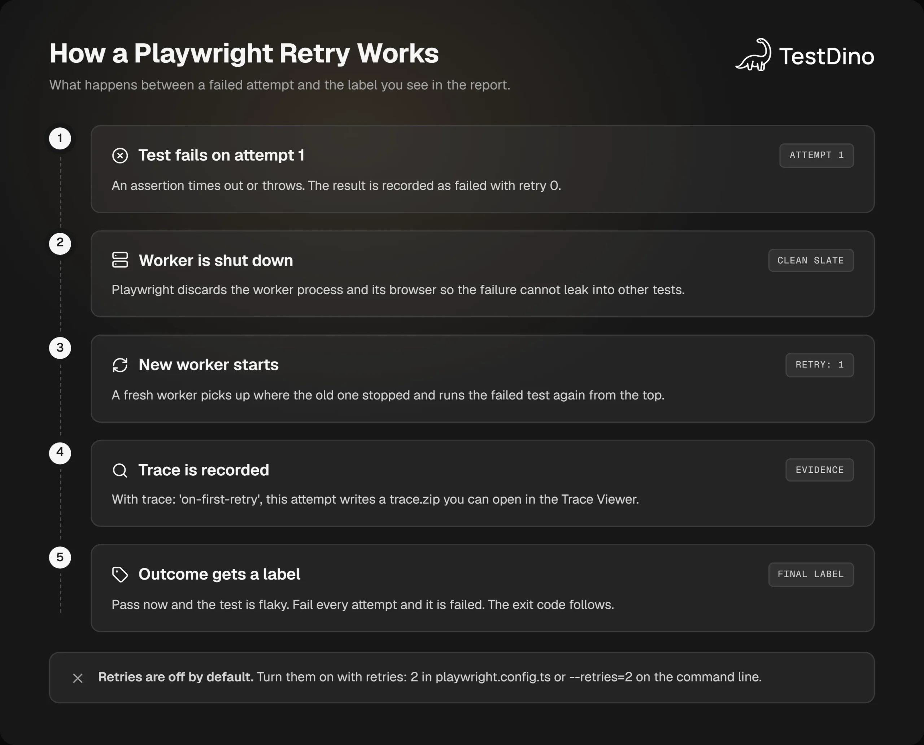The height and width of the screenshot is (745, 924).
Task: Click the TestDino dinosaur logo
Action: tap(754, 55)
